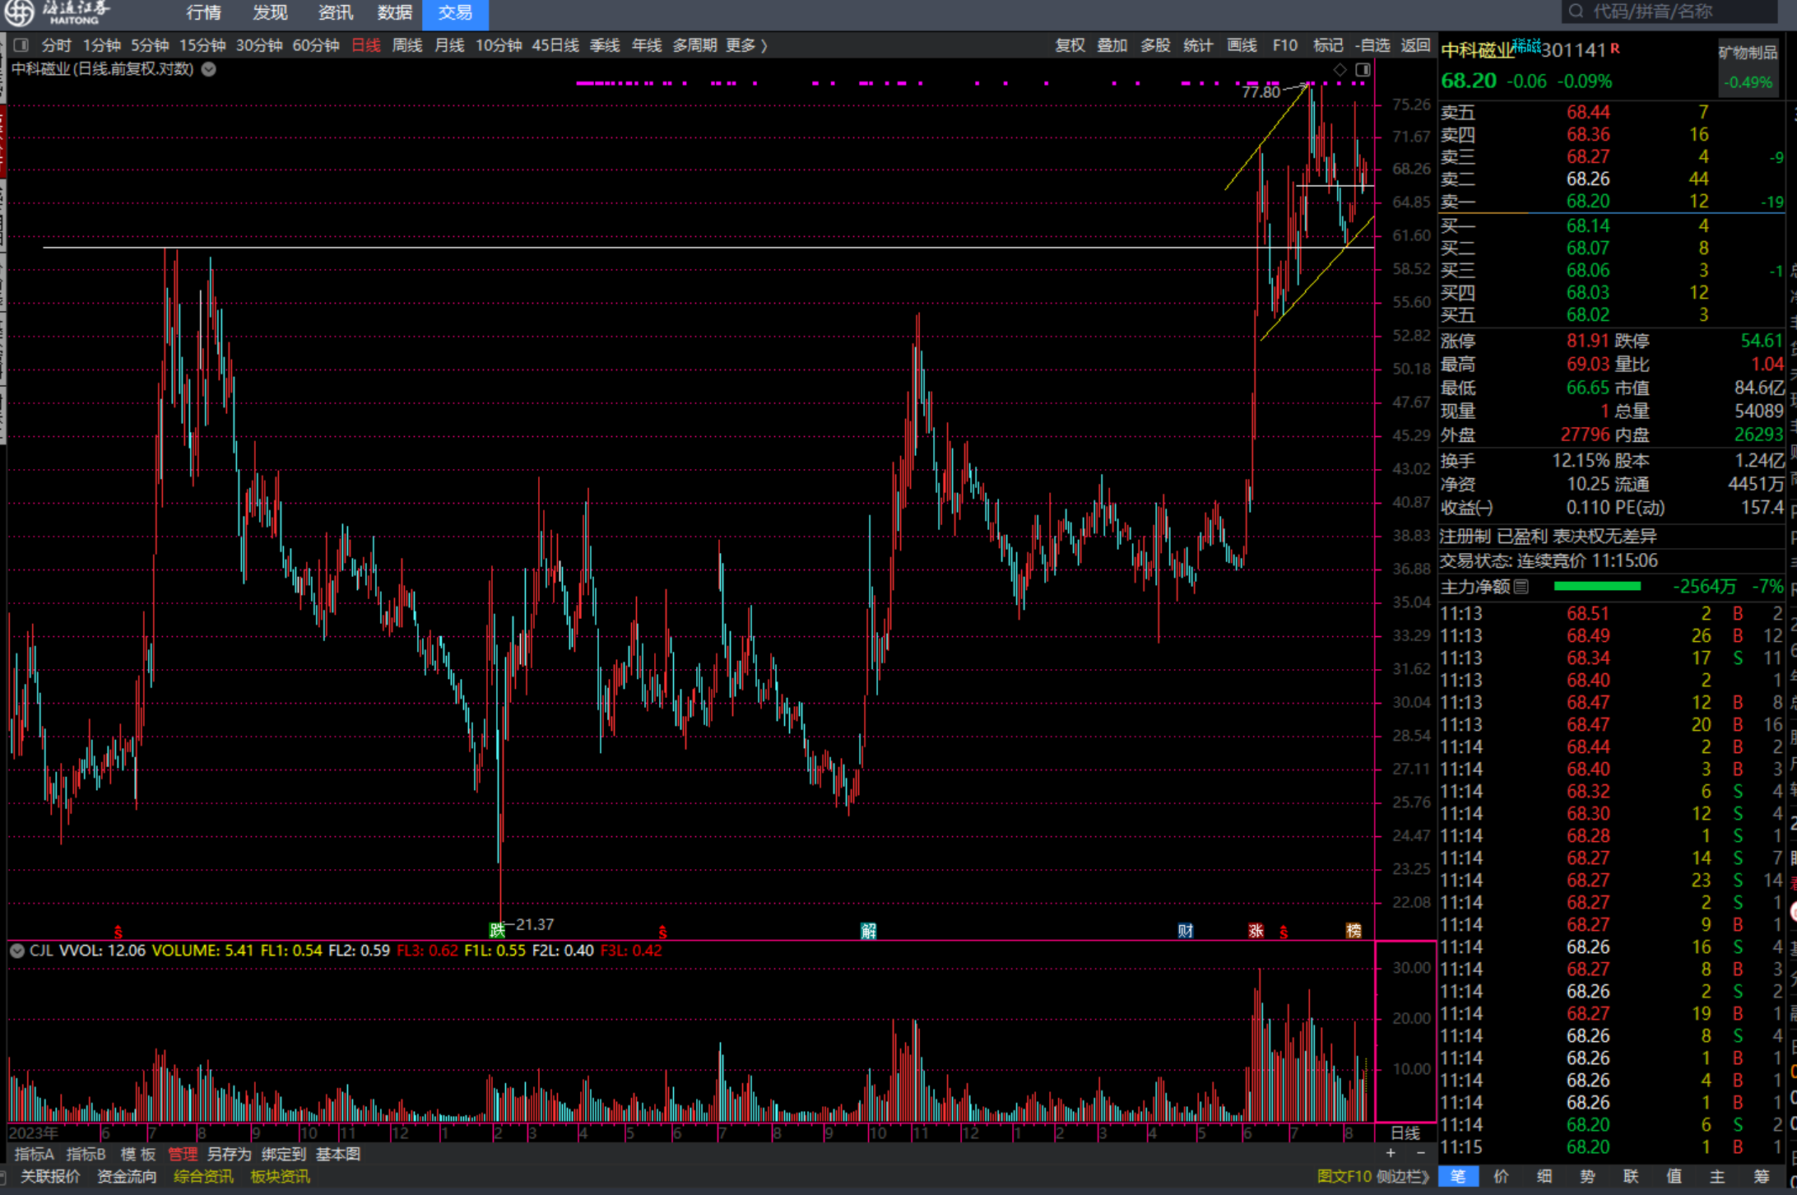The height and width of the screenshot is (1195, 1797).
Task: Switch to 月线 period
Action: point(449,45)
